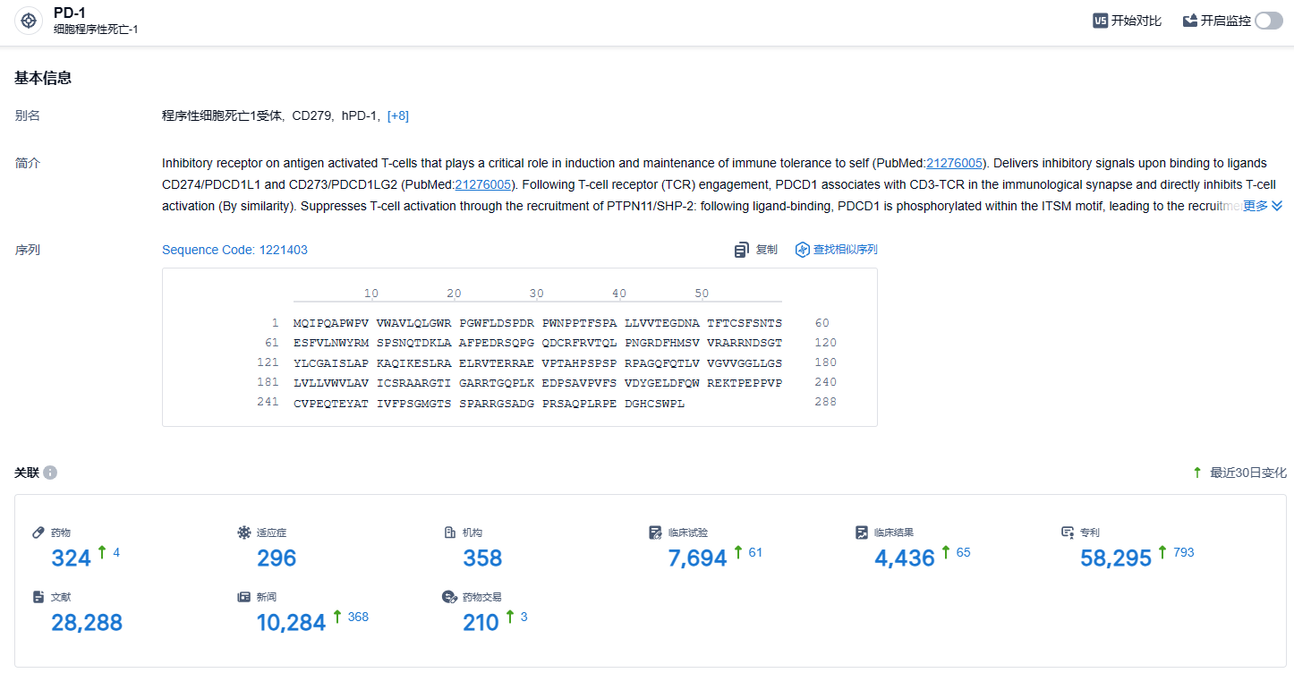Toggle the 开启监控 monitoring switch
This screenshot has width=1294, height=673.
coord(1268,21)
